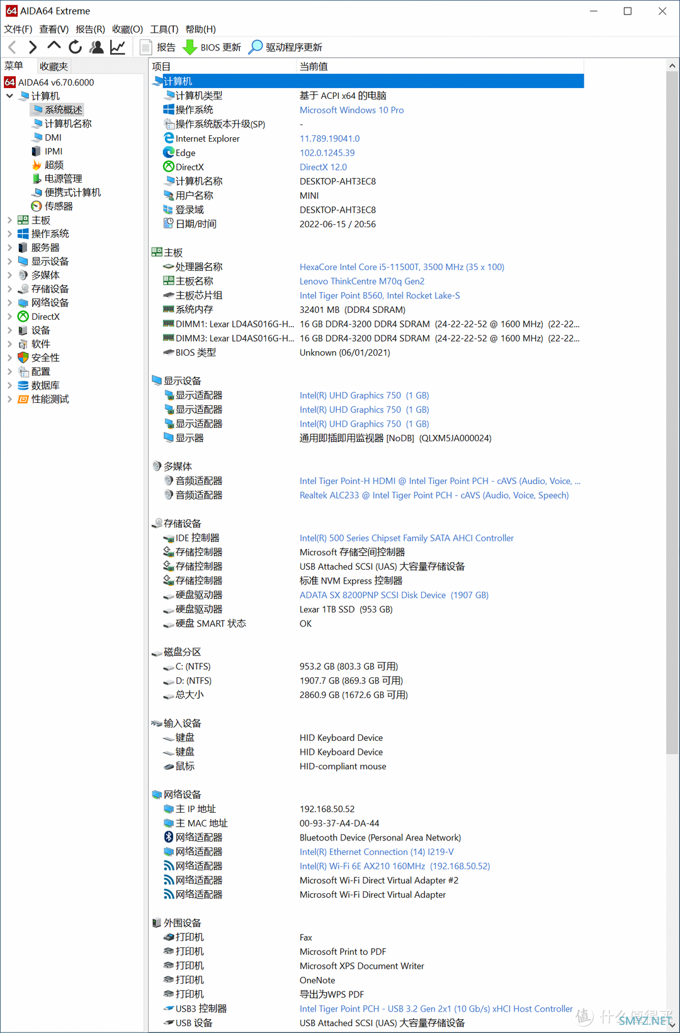Expand the DirectX tree node
The width and height of the screenshot is (680, 1033).
9,317
